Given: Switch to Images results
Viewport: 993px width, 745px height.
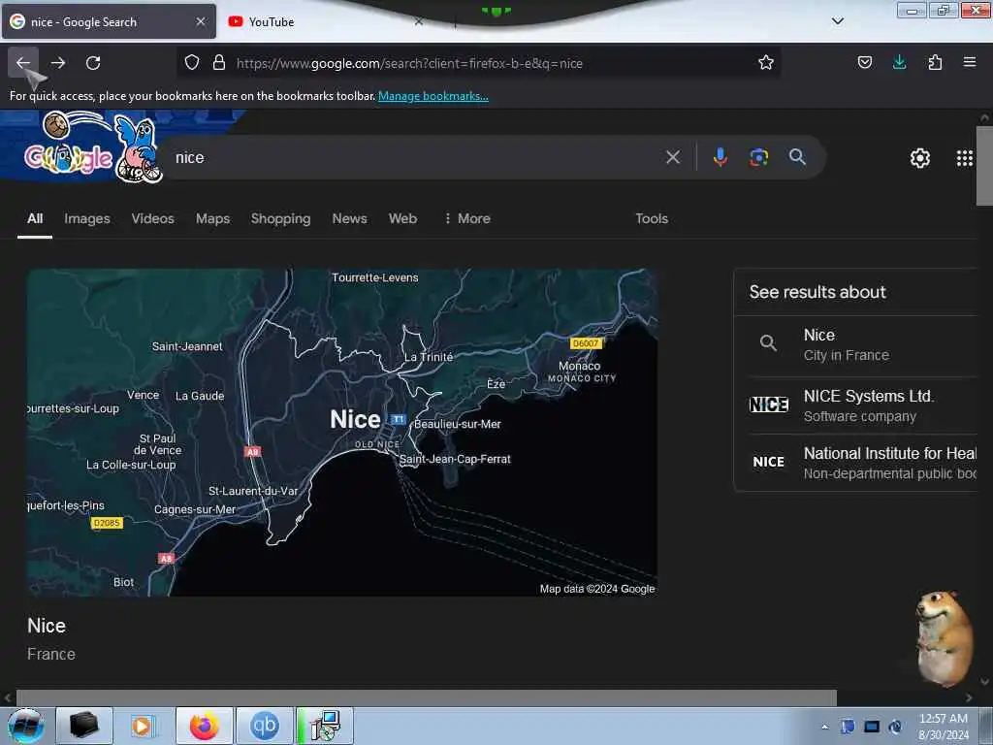Looking at the screenshot, I should [x=87, y=218].
